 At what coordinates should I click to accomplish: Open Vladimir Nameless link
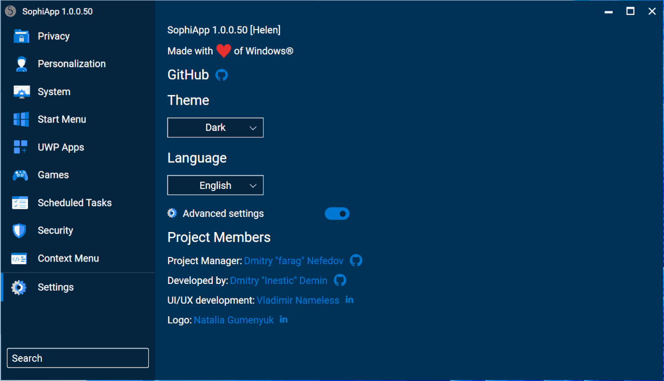click(x=298, y=301)
